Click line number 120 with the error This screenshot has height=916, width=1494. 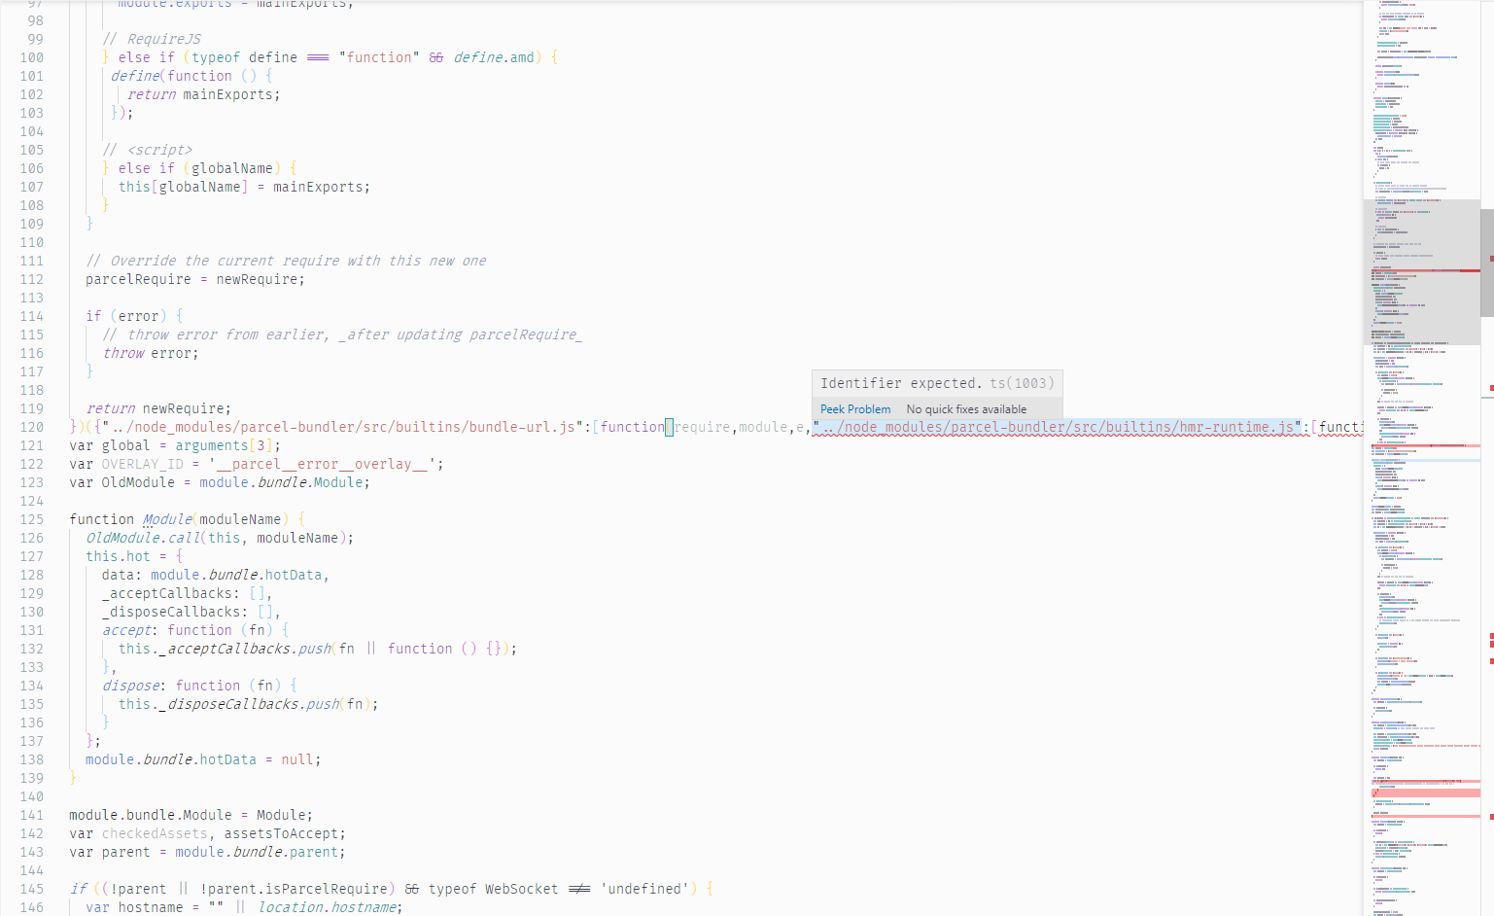click(x=31, y=426)
